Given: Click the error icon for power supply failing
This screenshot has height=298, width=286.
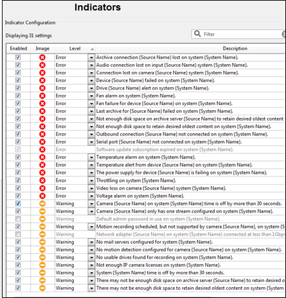Looking at the screenshot, I should click(x=42, y=173).
